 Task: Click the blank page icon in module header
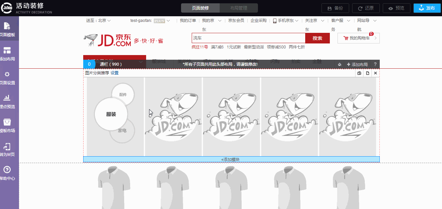pos(368,73)
